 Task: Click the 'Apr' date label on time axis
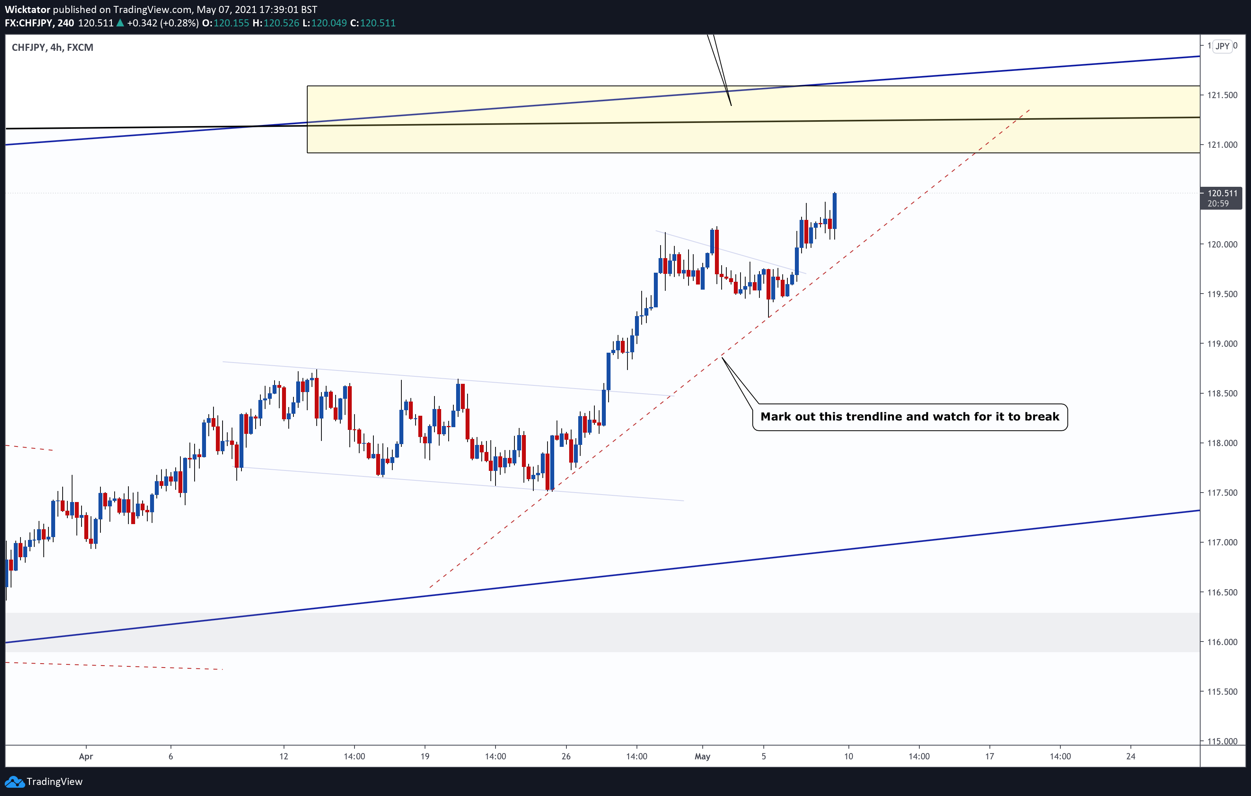86,757
